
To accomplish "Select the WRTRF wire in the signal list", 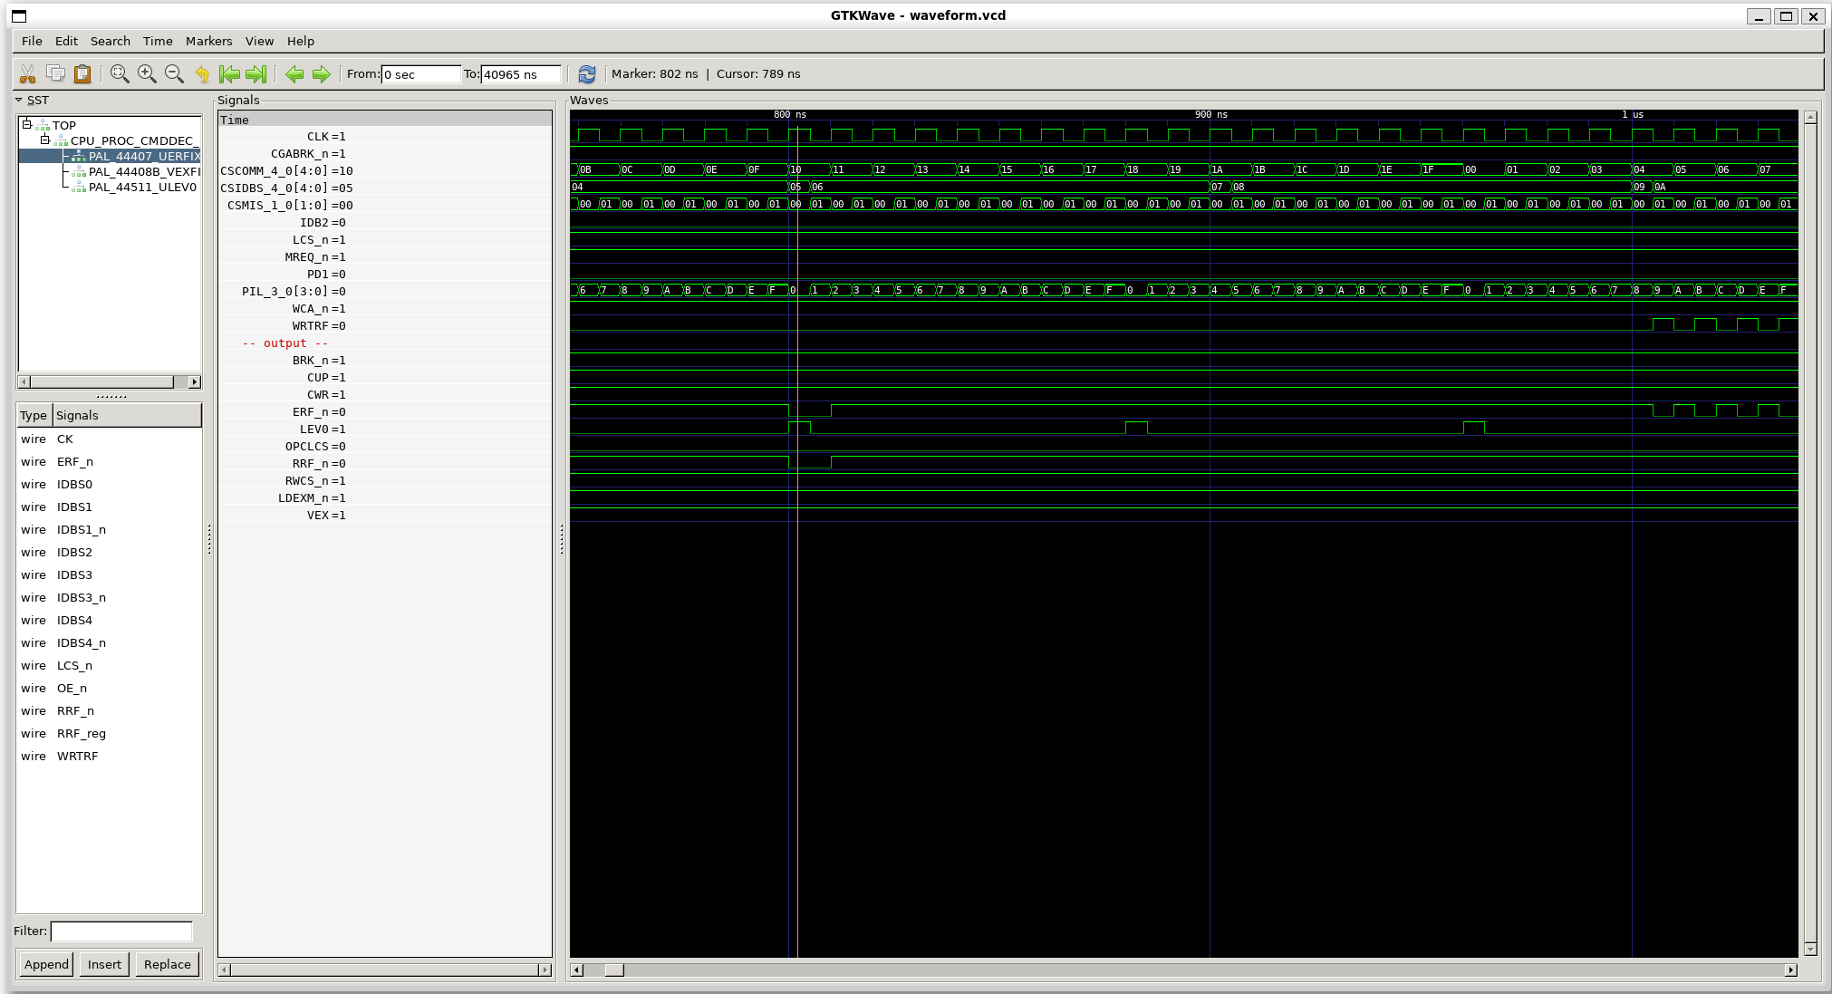I will 77,756.
